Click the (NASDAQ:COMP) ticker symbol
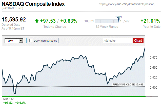The width and height of the screenshot is (162, 106). (x=12, y=9)
